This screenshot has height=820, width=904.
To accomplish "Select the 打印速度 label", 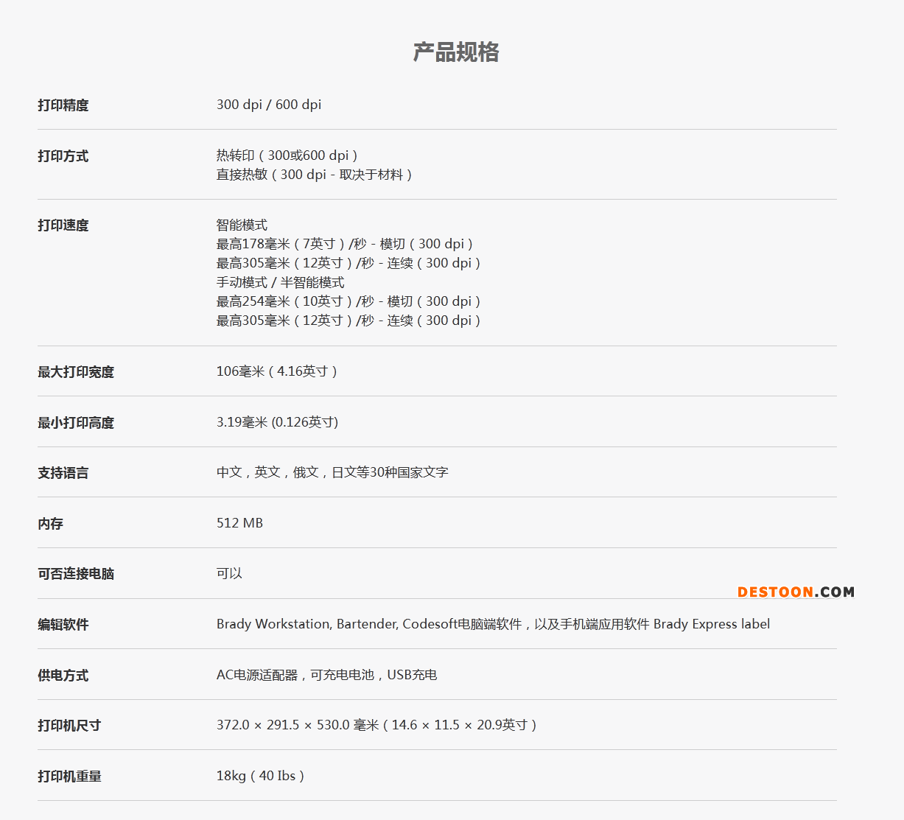I will [x=63, y=225].
